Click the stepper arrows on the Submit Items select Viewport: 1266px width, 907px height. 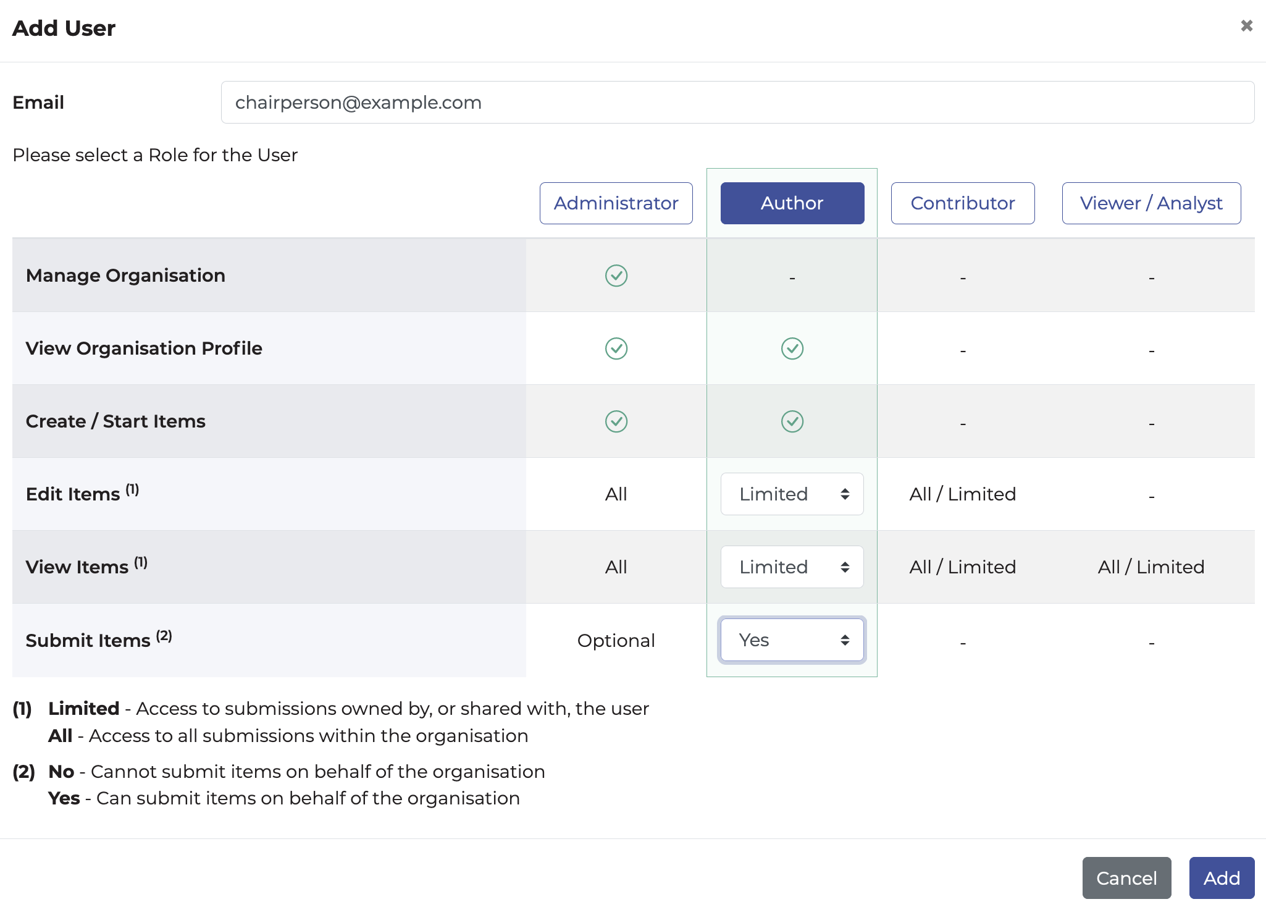click(x=844, y=640)
